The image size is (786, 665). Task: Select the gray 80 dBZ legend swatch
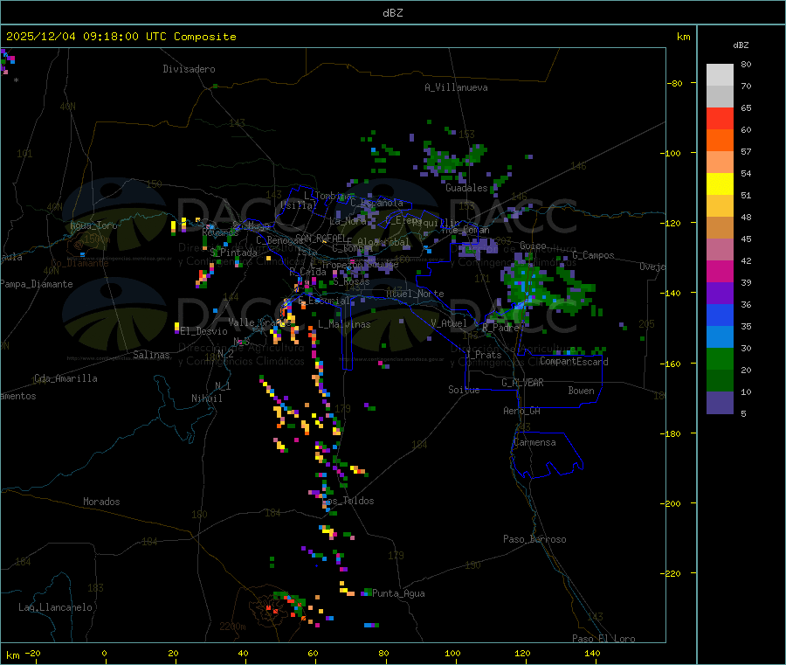tap(720, 75)
